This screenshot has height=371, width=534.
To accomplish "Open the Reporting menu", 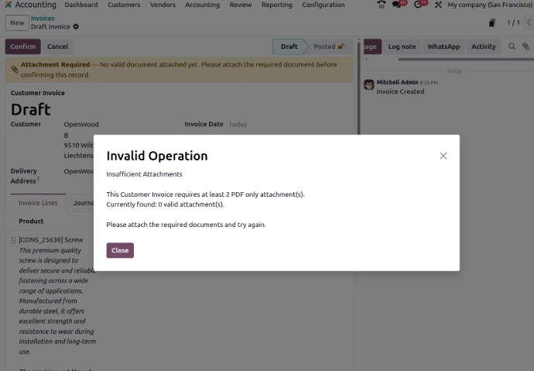I will pos(276,5).
